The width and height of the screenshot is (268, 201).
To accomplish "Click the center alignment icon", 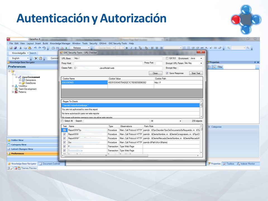I will click(157, 48).
